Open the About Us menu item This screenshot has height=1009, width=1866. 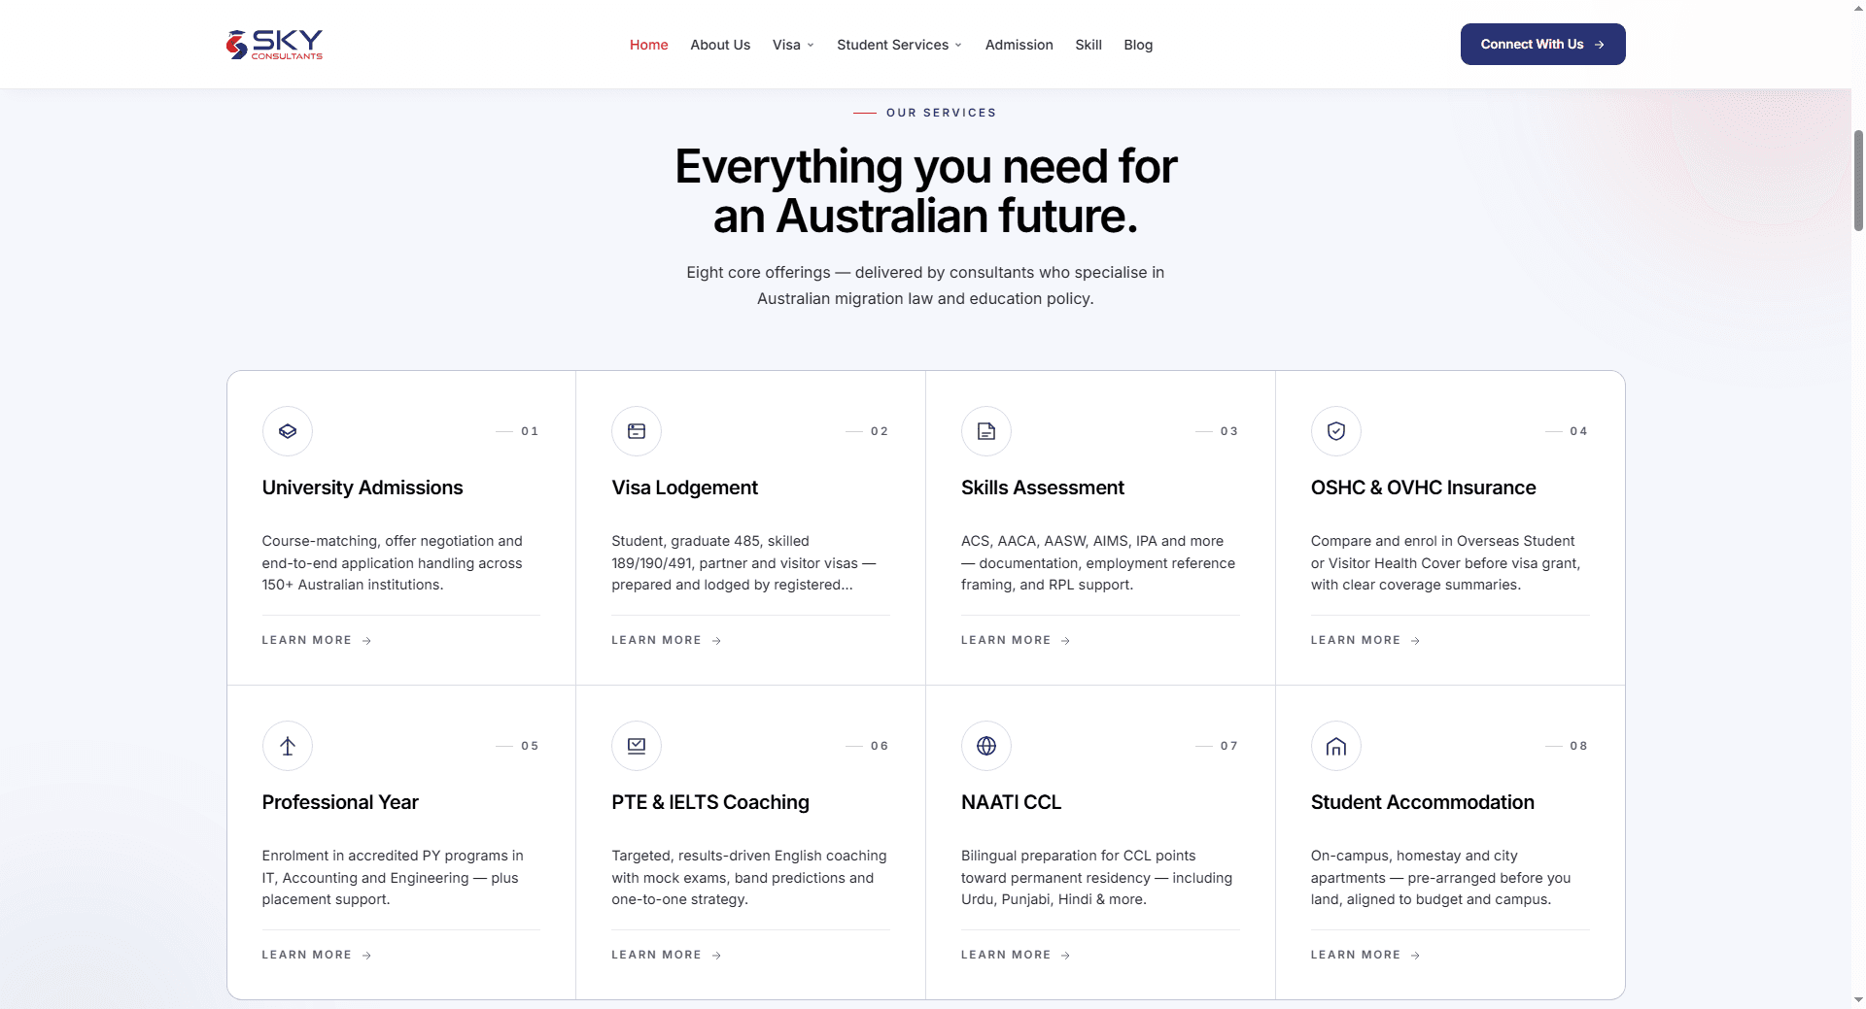[x=720, y=45]
